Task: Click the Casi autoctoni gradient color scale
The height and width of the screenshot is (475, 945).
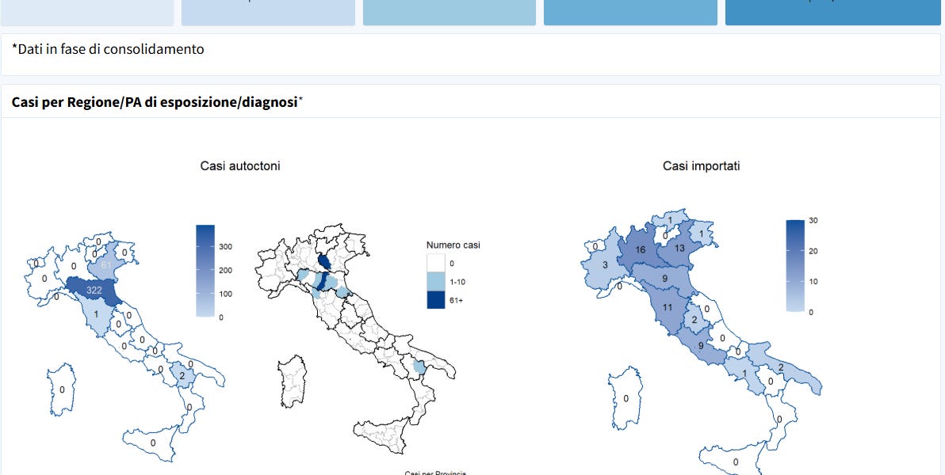Action: 205,271
